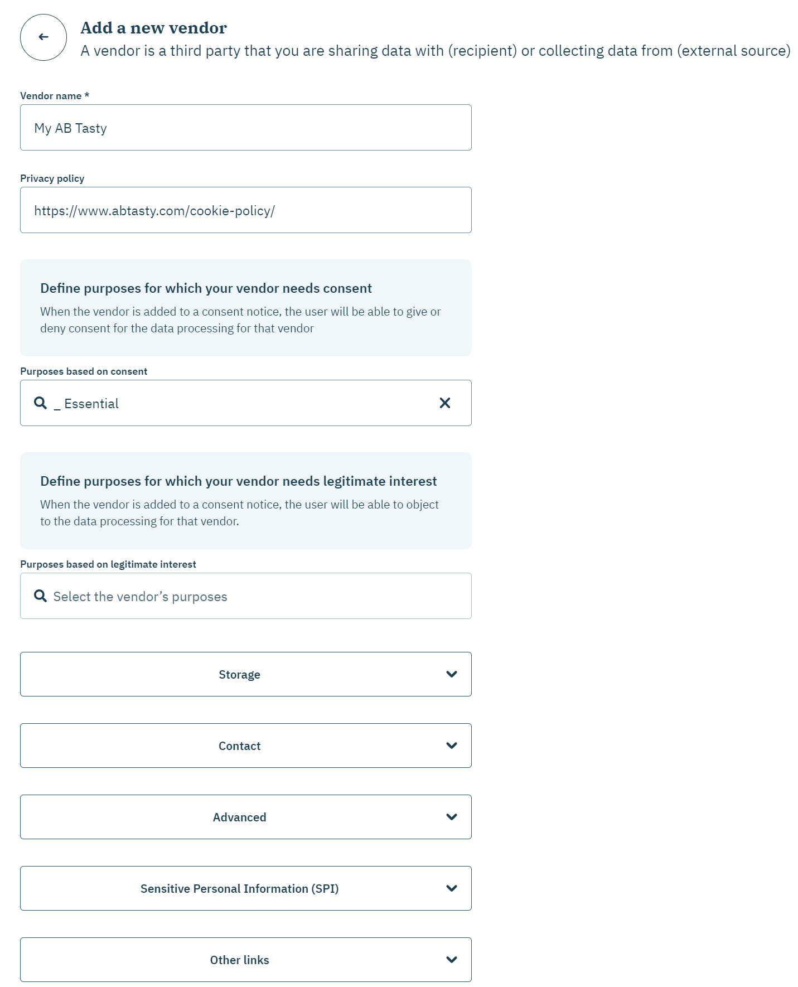
Task: Click the SPI section chevron arrow
Action: (x=452, y=888)
